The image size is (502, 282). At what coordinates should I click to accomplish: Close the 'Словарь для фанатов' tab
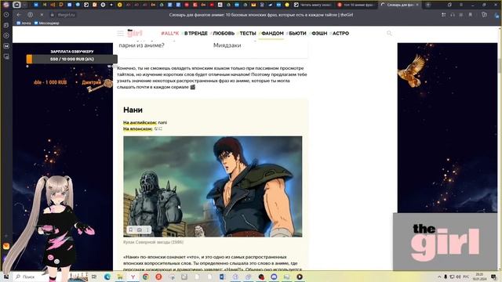417,5
